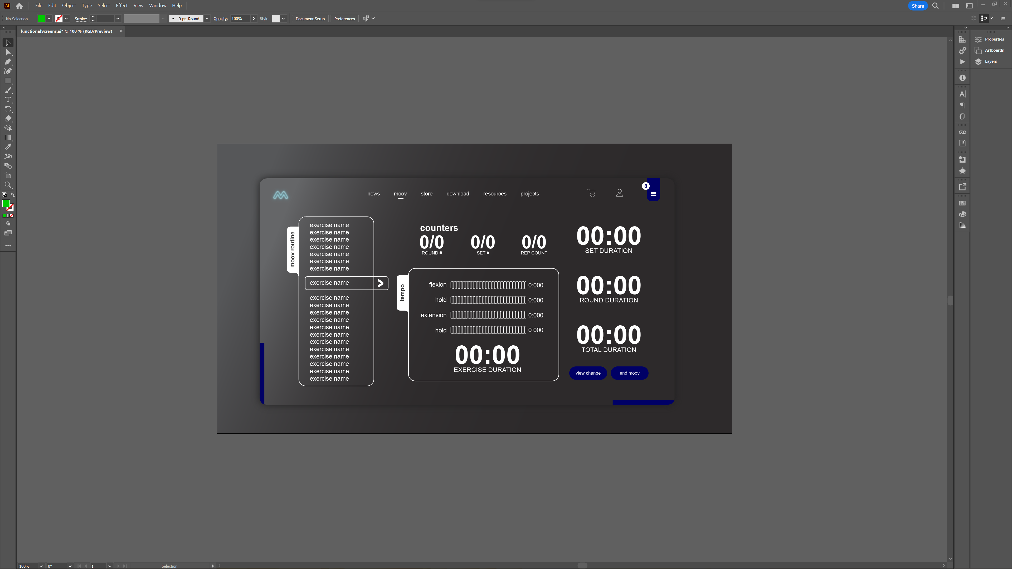This screenshot has height=569, width=1012.
Task: Click the Illustrator Home icon
Action: (19, 6)
